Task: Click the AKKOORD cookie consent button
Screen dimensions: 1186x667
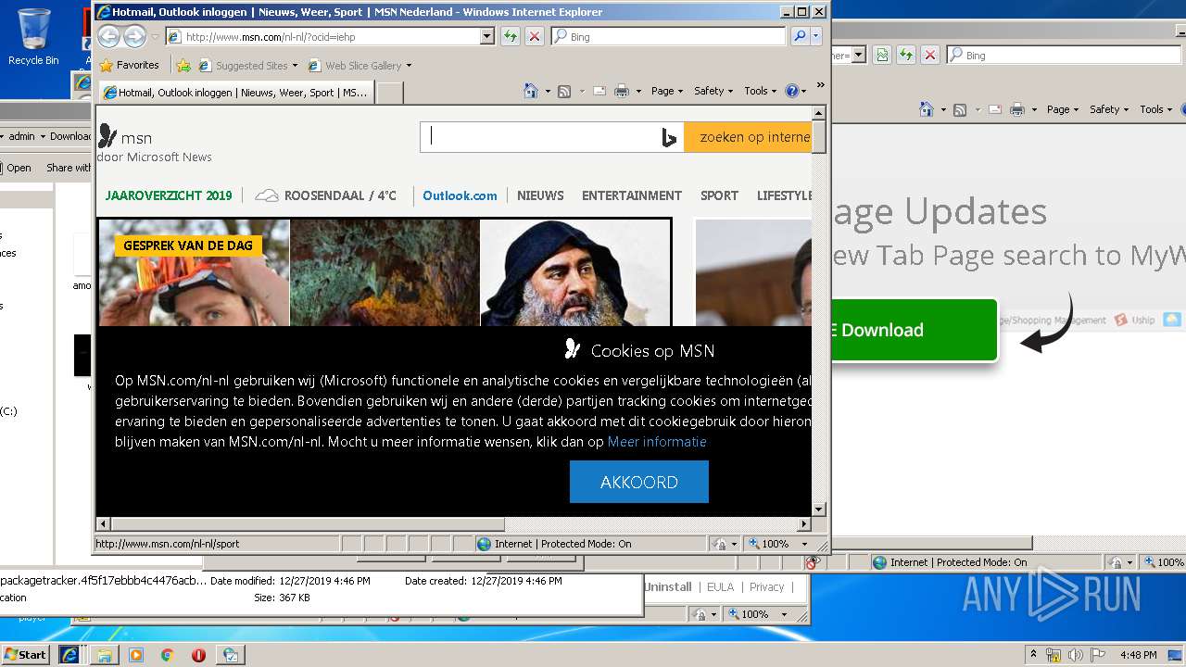Action: (x=639, y=482)
